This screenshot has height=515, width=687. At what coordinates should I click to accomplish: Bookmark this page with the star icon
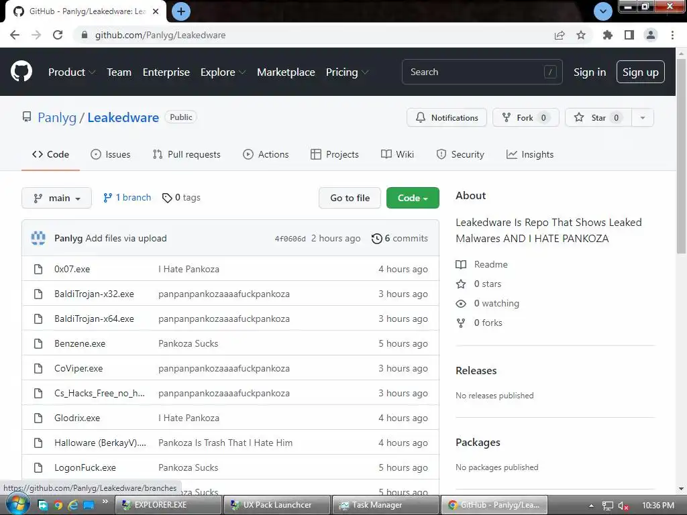580,35
